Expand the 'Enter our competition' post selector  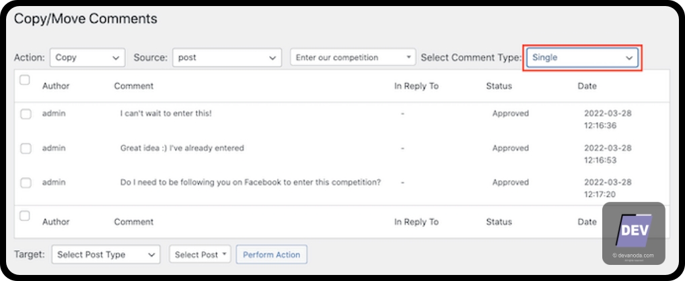pos(353,58)
